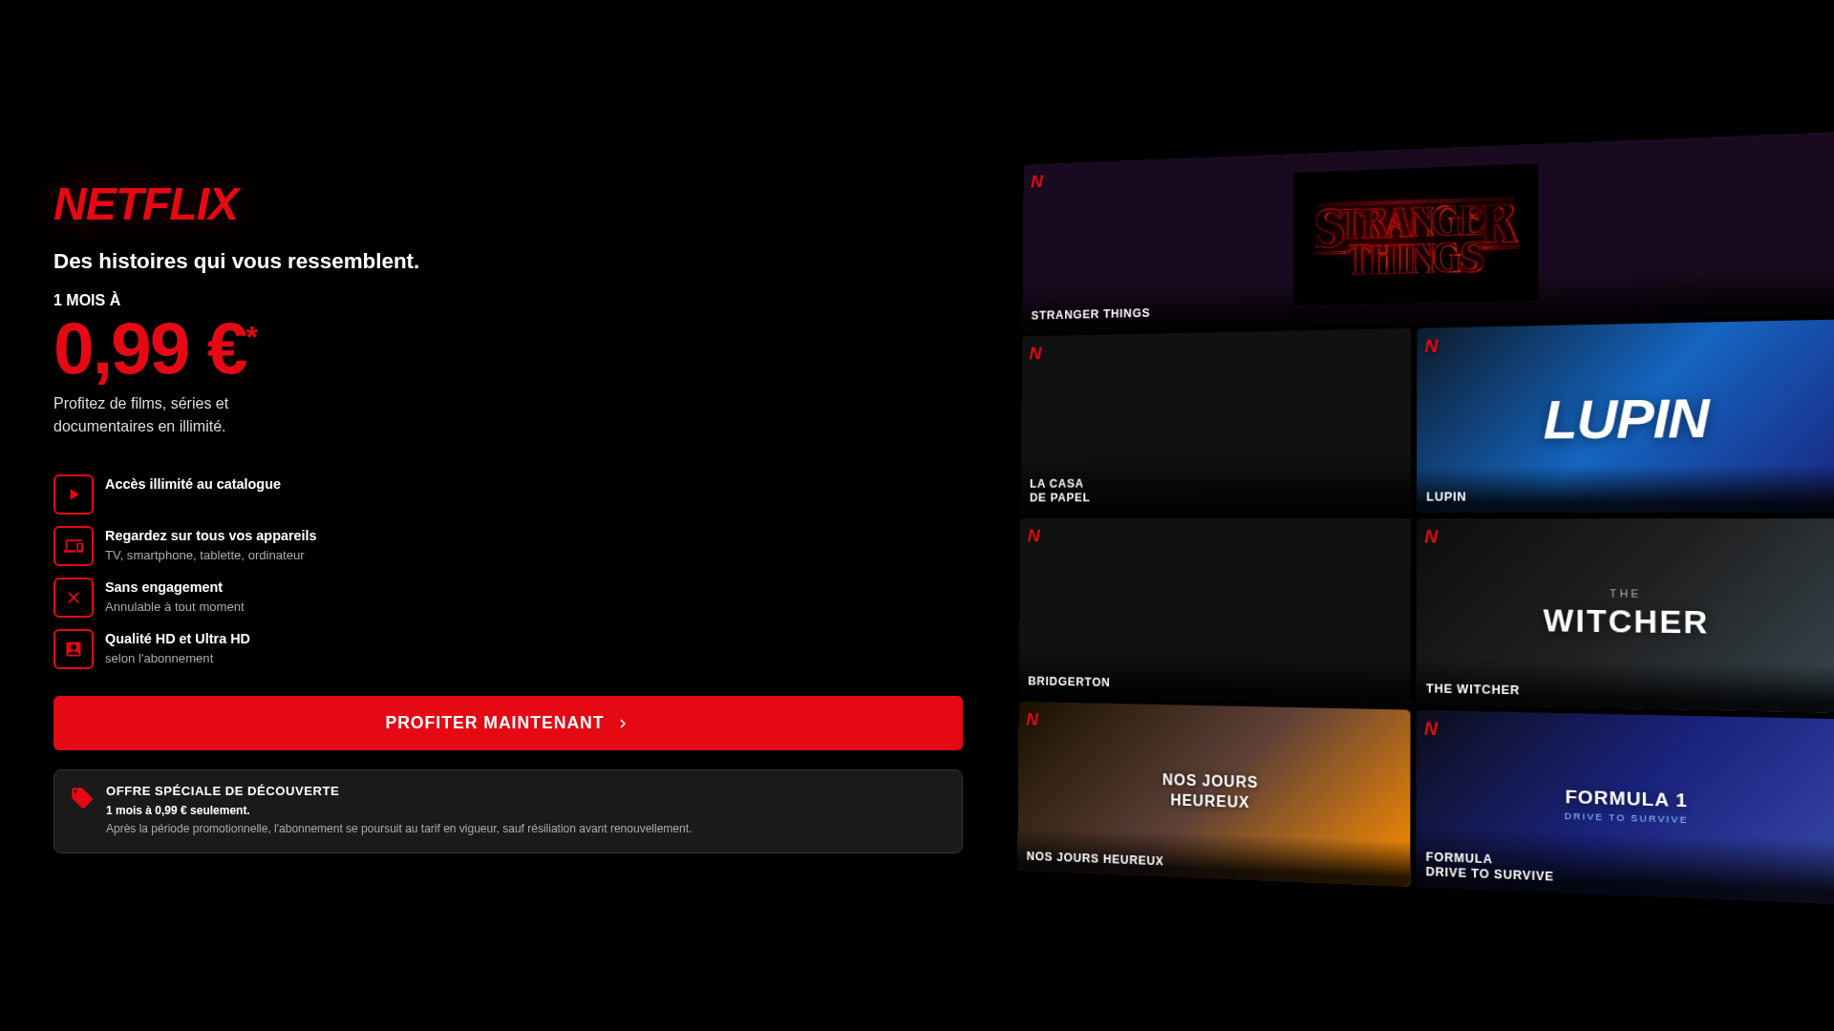Open the Nos Jours Heureux card
Screen dimensions: 1834x1031
pos(1214,794)
